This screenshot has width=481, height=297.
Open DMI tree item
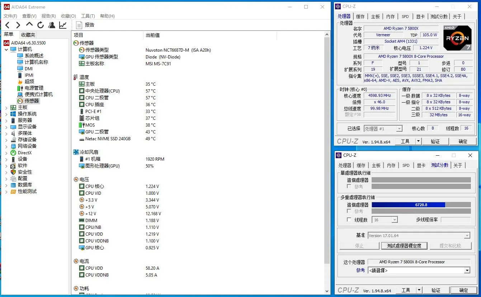(x=28, y=69)
